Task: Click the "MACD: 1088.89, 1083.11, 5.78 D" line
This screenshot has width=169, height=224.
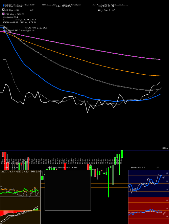Action: point(19,22)
